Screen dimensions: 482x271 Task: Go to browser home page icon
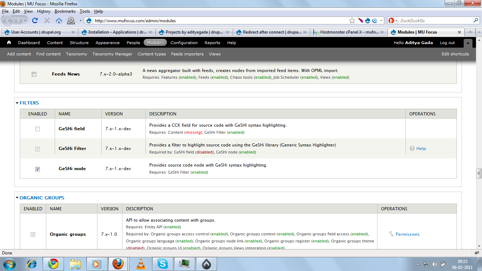pyautogui.click(x=59, y=20)
